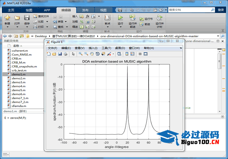
Task: Click the editor vertical scrollbar thumb
Action: [219, 60]
